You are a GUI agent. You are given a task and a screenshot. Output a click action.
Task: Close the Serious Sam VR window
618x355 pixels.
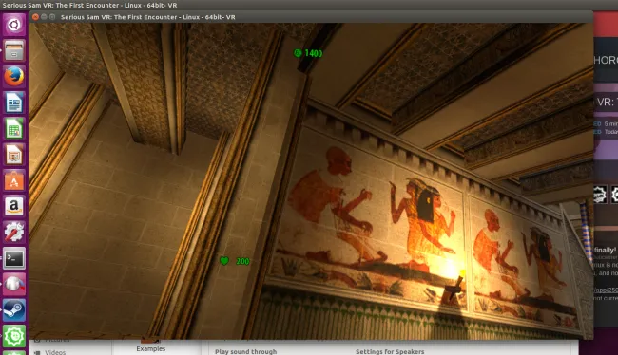tap(35, 17)
